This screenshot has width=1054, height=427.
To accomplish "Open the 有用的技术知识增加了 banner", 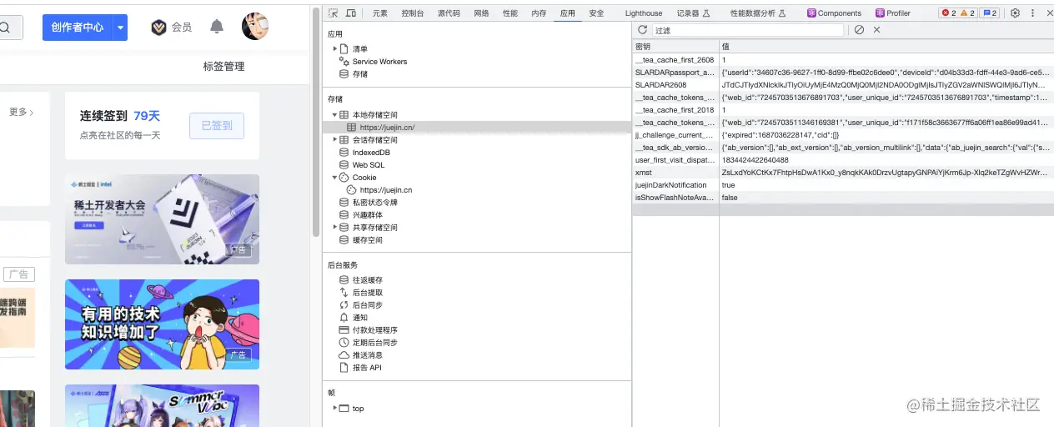I will [162, 324].
